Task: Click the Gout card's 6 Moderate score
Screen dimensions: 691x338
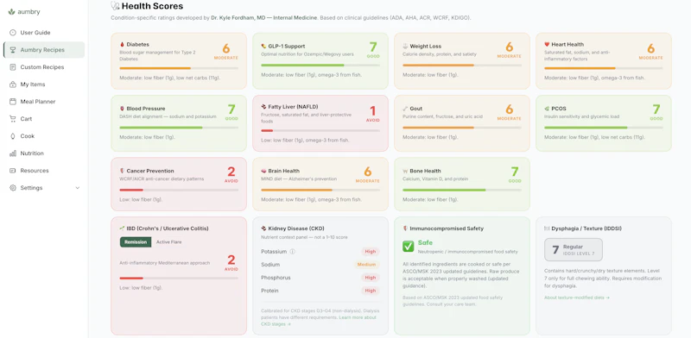Action: [x=510, y=112]
